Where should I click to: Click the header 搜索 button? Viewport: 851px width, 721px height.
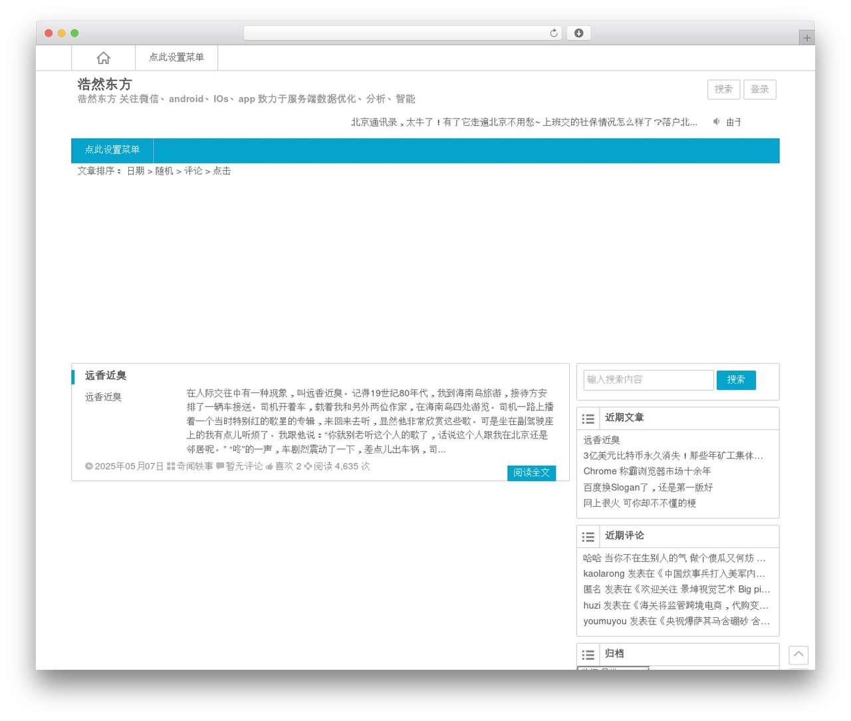tap(723, 89)
